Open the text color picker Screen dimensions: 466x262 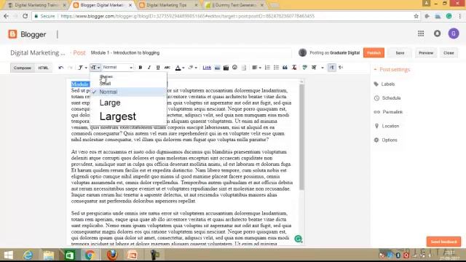tap(180, 68)
